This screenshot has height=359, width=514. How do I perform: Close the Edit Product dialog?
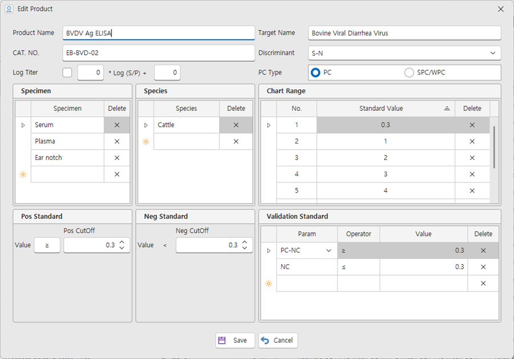[x=500, y=9]
